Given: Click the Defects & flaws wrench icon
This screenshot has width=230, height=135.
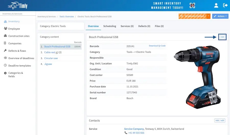Looking at the screenshot, I should (x=5, y=50).
